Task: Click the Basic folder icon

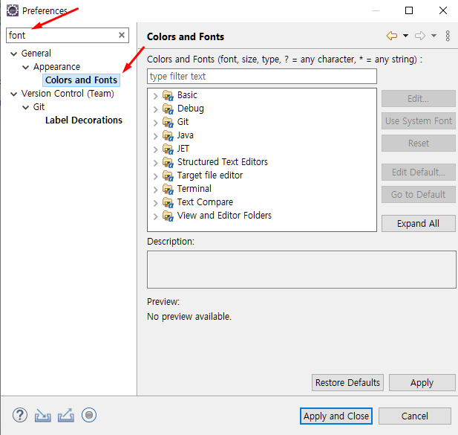Action: pyautogui.click(x=168, y=95)
